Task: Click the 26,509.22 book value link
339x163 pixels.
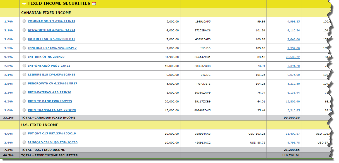Action: coord(292,57)
